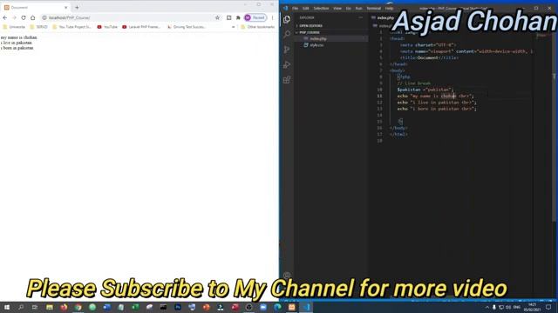Open a new Chrome tab with plus button
The image size is (558, 313).
click(x=77, y=8)
